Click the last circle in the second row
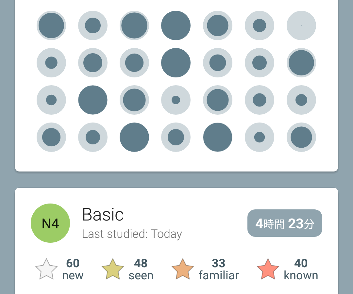 click(301, 63)
